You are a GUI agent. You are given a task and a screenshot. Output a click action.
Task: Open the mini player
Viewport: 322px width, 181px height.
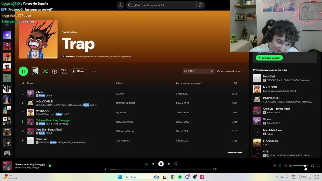click(x=313, y=166)
